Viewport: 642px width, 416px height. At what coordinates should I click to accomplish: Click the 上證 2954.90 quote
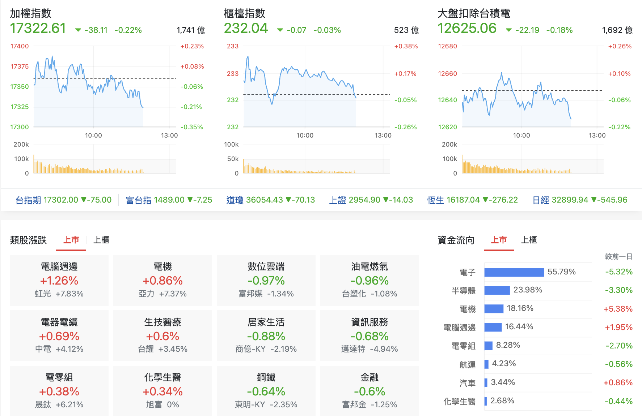[371, 200]
